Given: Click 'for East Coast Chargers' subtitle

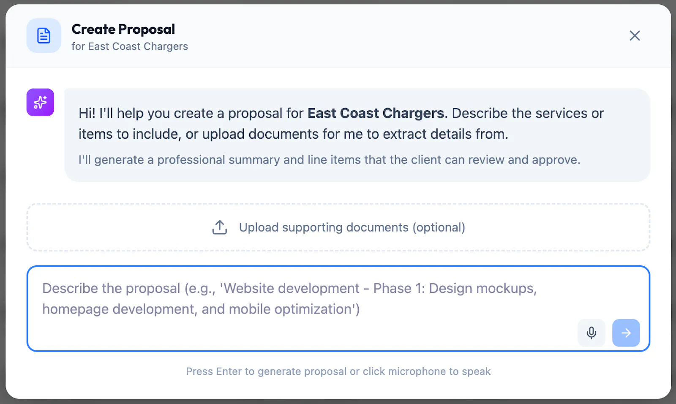Looking at the screenshot, I should pyautogui.click(x=130, y=46).
